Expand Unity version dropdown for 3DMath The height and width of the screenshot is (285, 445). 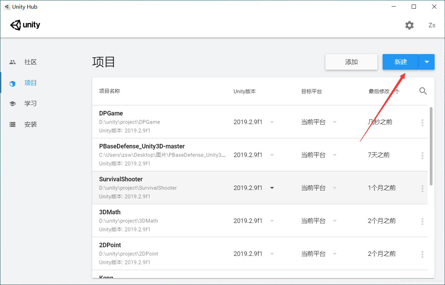point(272,221)
